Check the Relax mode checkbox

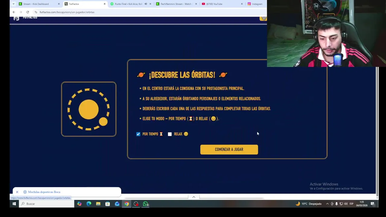point(170,134)
